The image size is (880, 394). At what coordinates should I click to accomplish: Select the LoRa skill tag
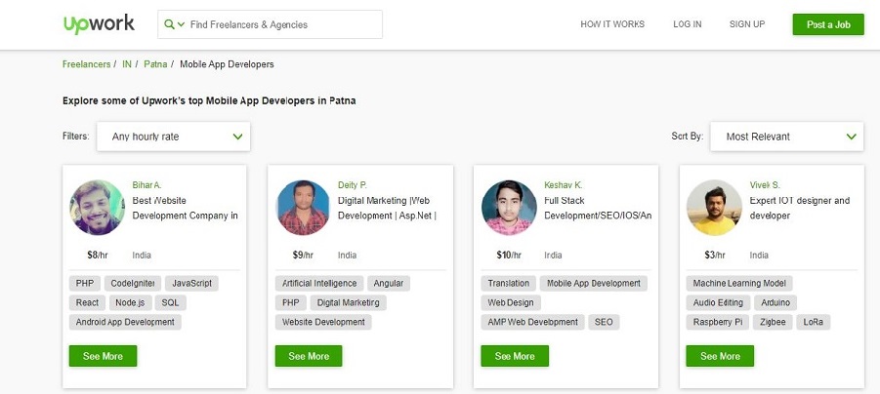pyautogui.click(x=814, y=322)
